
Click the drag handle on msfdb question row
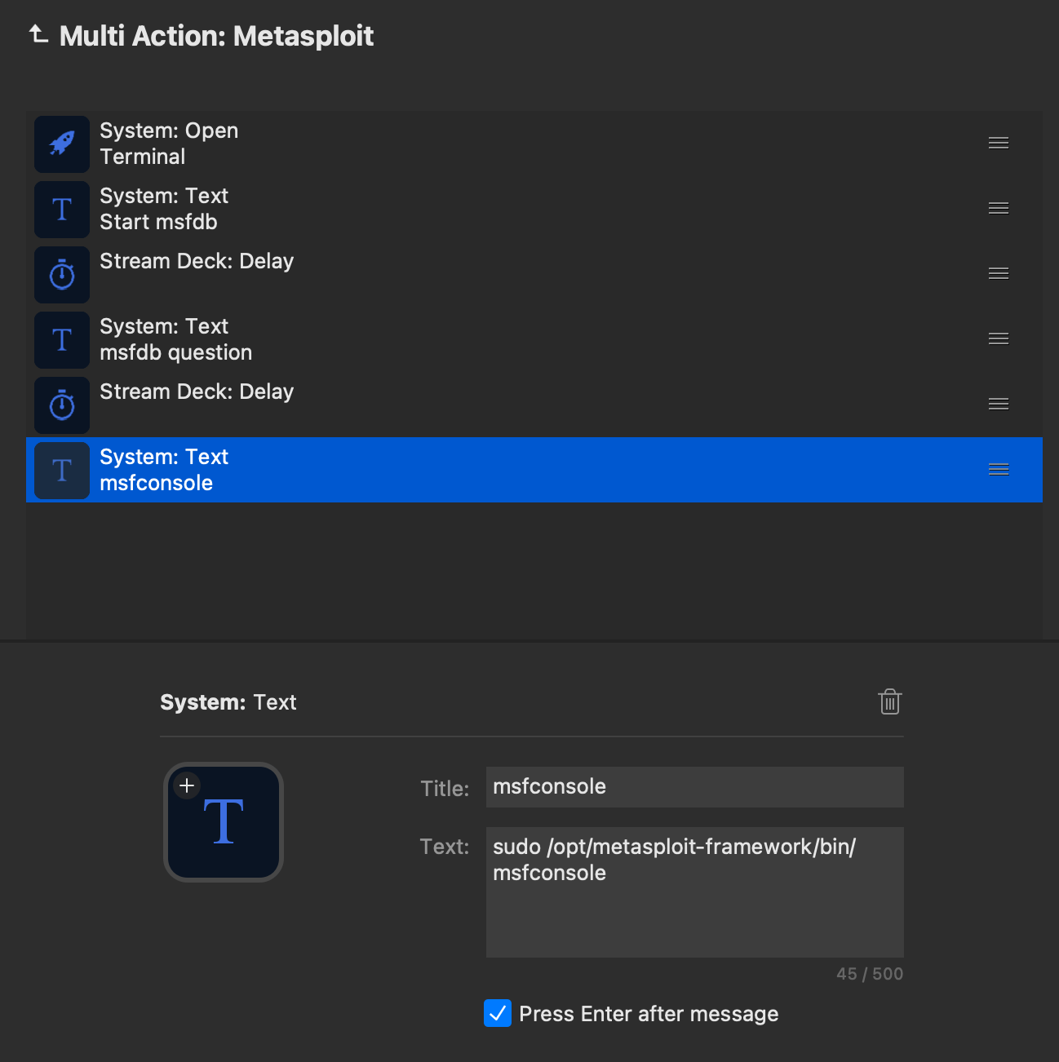999,339
